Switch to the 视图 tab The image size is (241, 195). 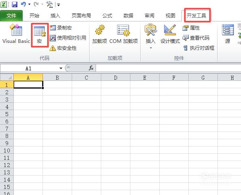coord(170,16)
